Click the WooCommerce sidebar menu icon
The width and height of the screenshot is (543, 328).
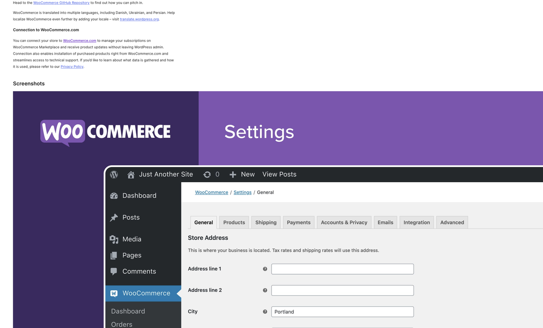point(114,293)
